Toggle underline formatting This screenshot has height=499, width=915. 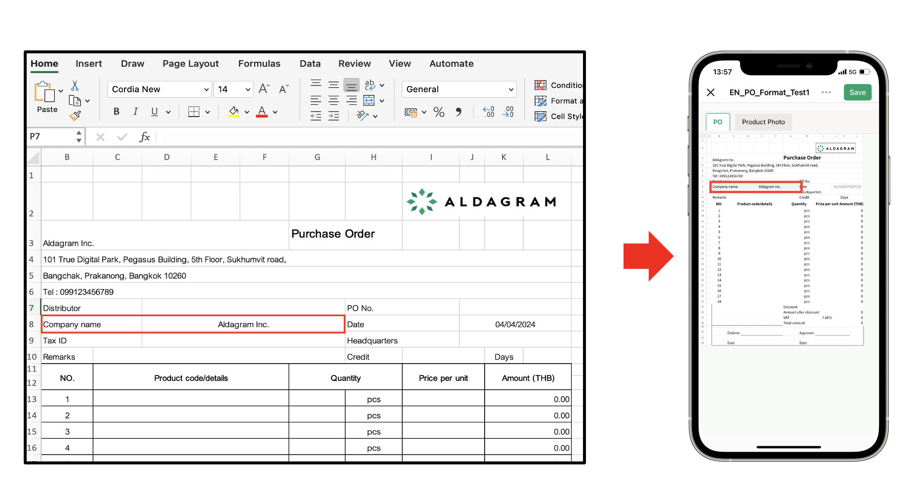coord(155,112)
